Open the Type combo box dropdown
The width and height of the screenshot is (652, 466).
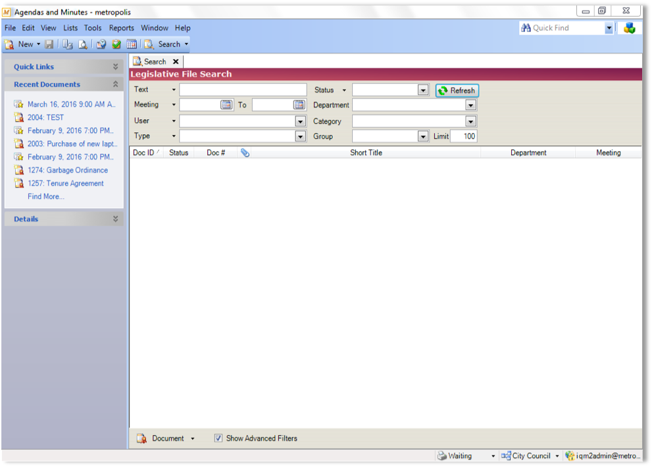(x=300, y=136)
